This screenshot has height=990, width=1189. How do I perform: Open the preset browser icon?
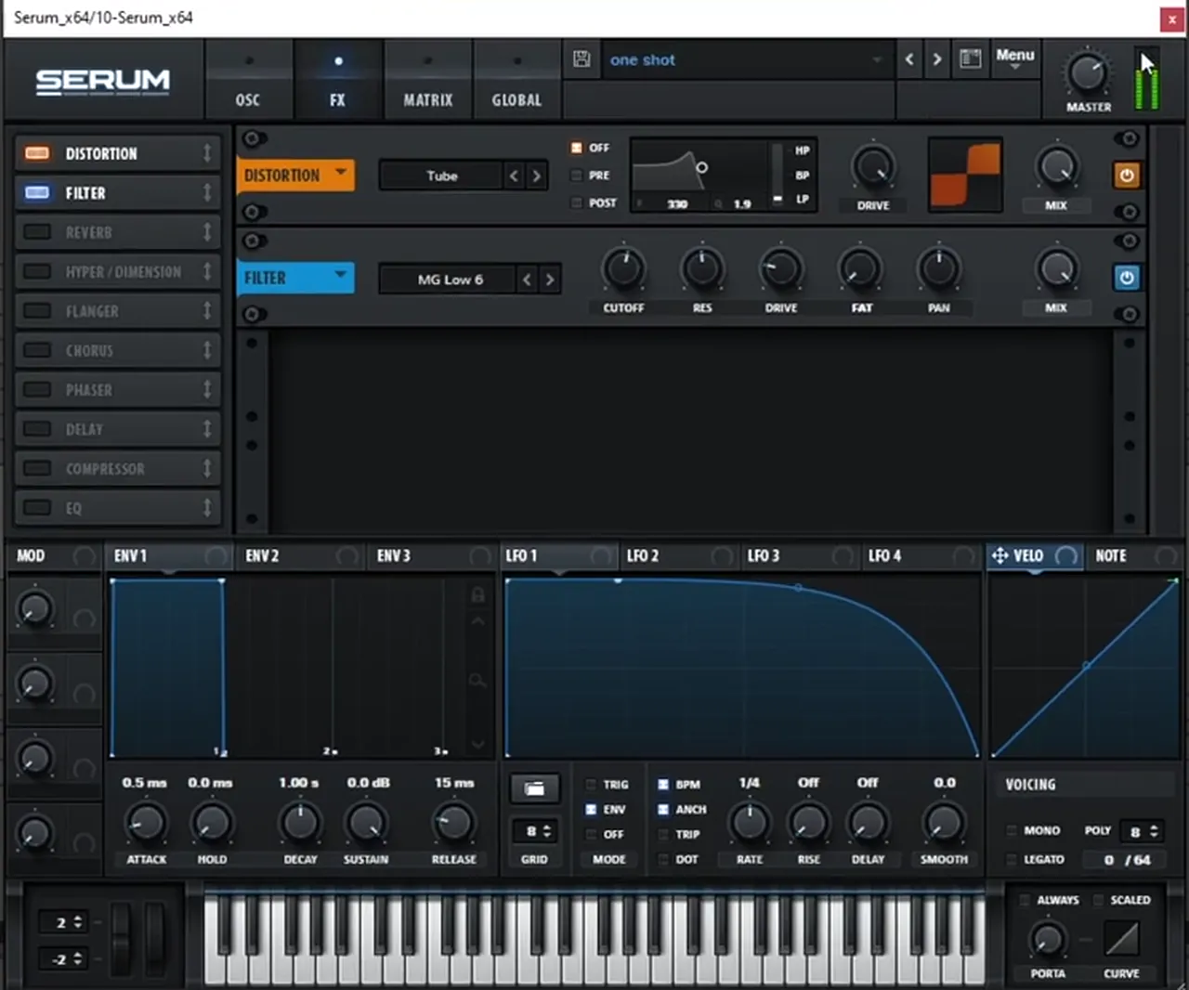click(970, 59)
